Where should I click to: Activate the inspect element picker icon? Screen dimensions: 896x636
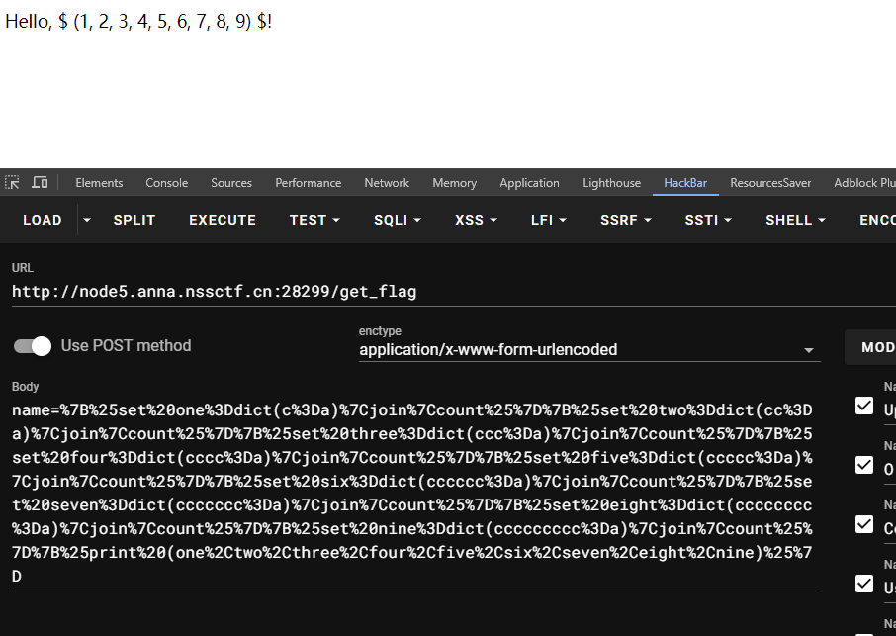point(12,182)
